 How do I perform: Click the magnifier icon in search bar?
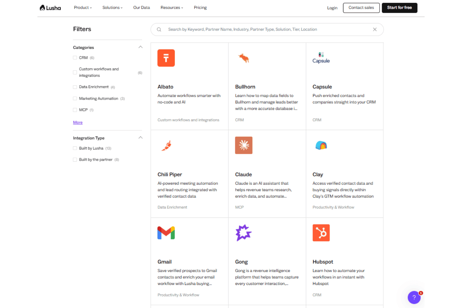coord(159,30)
